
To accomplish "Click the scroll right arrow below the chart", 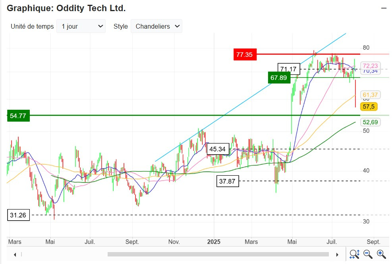I will tap(337, 254).
